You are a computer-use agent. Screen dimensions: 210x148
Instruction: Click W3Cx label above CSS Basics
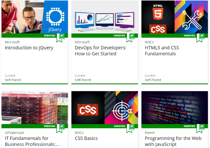click(79, 133)
